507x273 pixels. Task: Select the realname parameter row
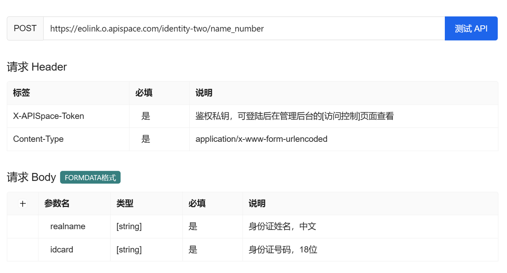[x=68, y=226]
